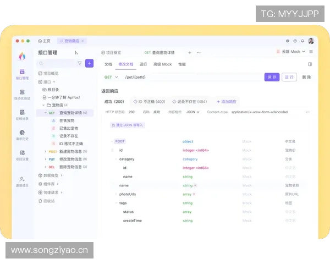Viewport: 330px width, 264px height.
Task: Open the settings gear in title bar
Action: tap(287, 41)
